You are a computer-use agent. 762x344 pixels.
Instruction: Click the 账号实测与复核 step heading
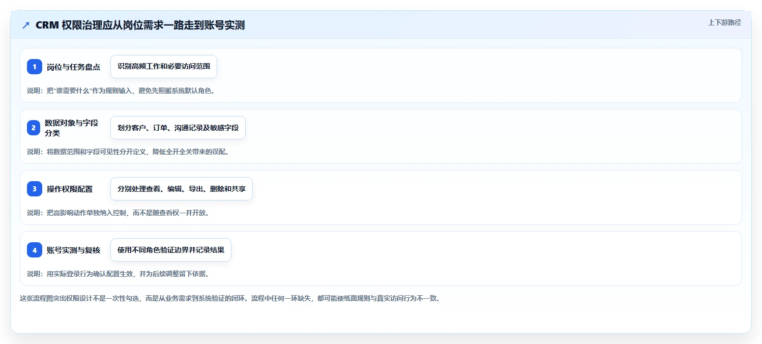[73, 250]
